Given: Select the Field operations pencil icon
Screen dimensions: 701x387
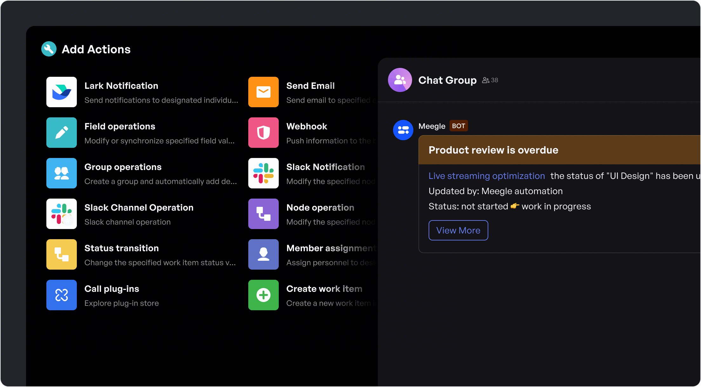Looking at the screenshot, I should click(x=62, y=133).
